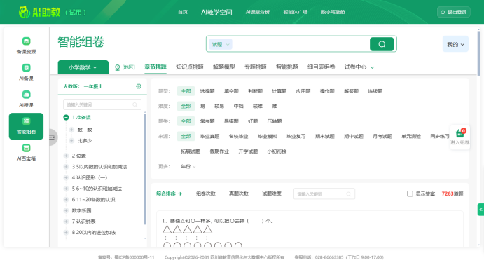Expand the 2 位置 chapter
This screenshot has width=484, height=265.
tap(66, 156)
